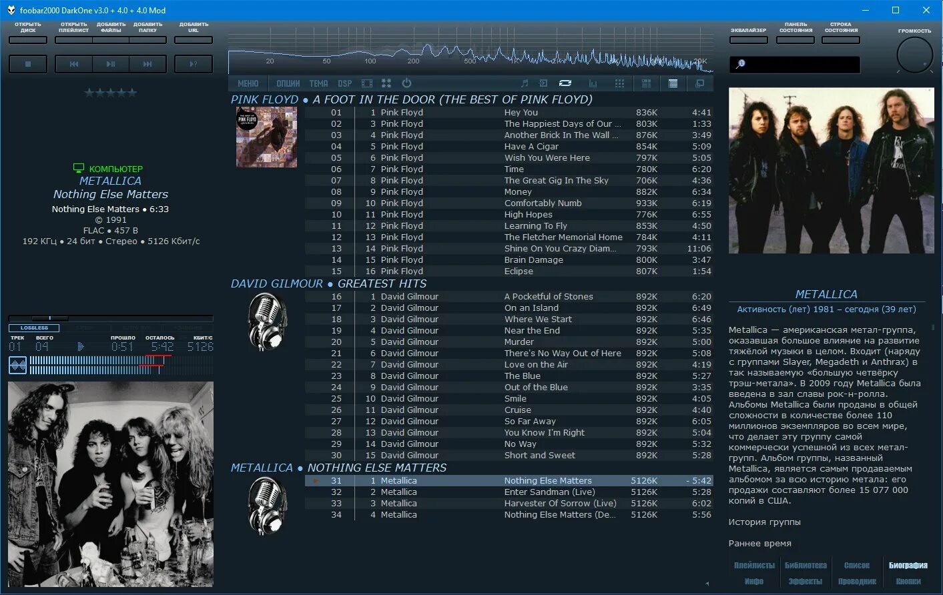Click the spectrum bars icon
The width and height of the screenshot is (943, 595).
593,83
